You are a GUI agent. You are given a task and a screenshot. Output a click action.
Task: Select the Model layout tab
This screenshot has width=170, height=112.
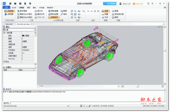click(41, 86)
